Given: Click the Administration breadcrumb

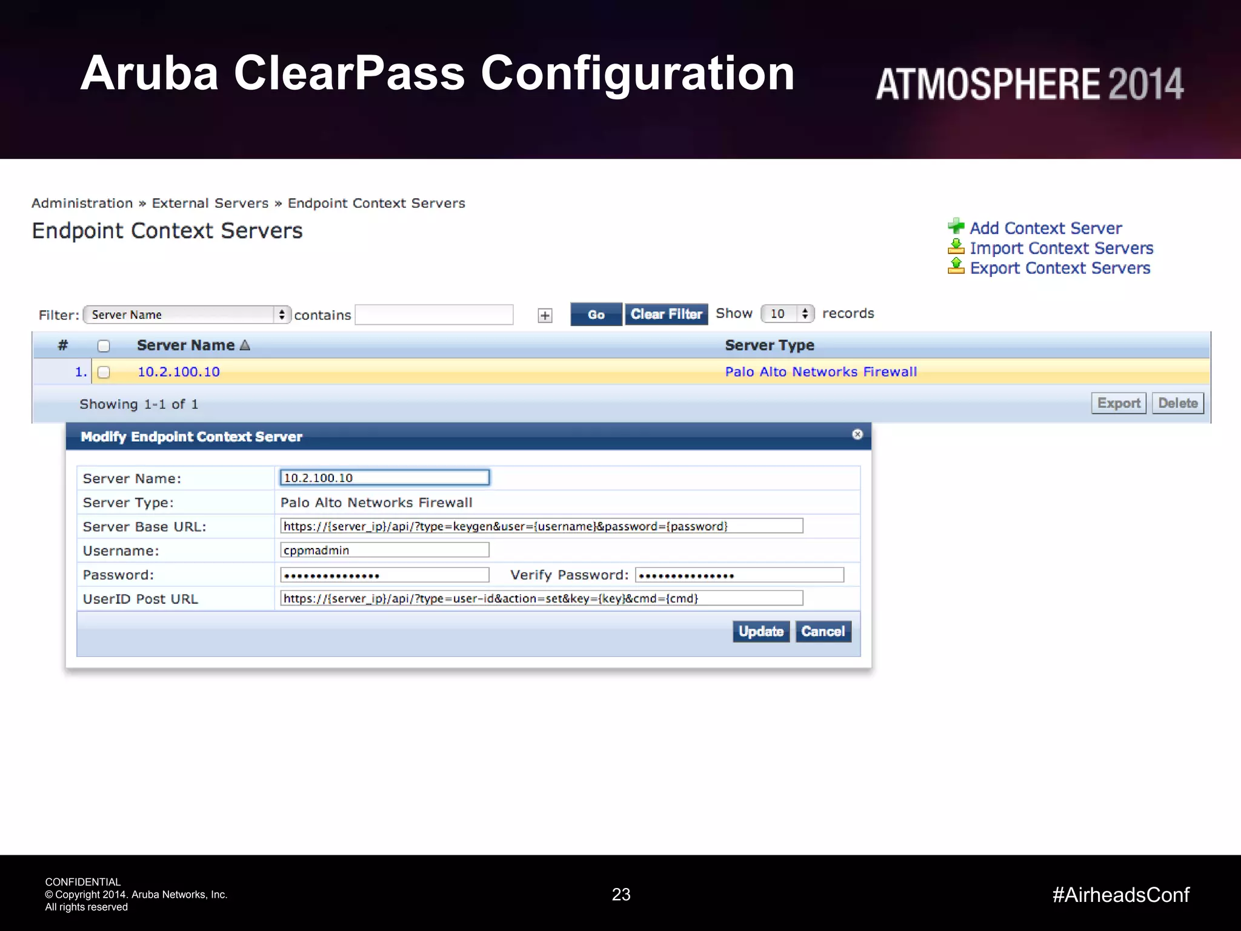Looking at the screenshot, I should 82,203.
